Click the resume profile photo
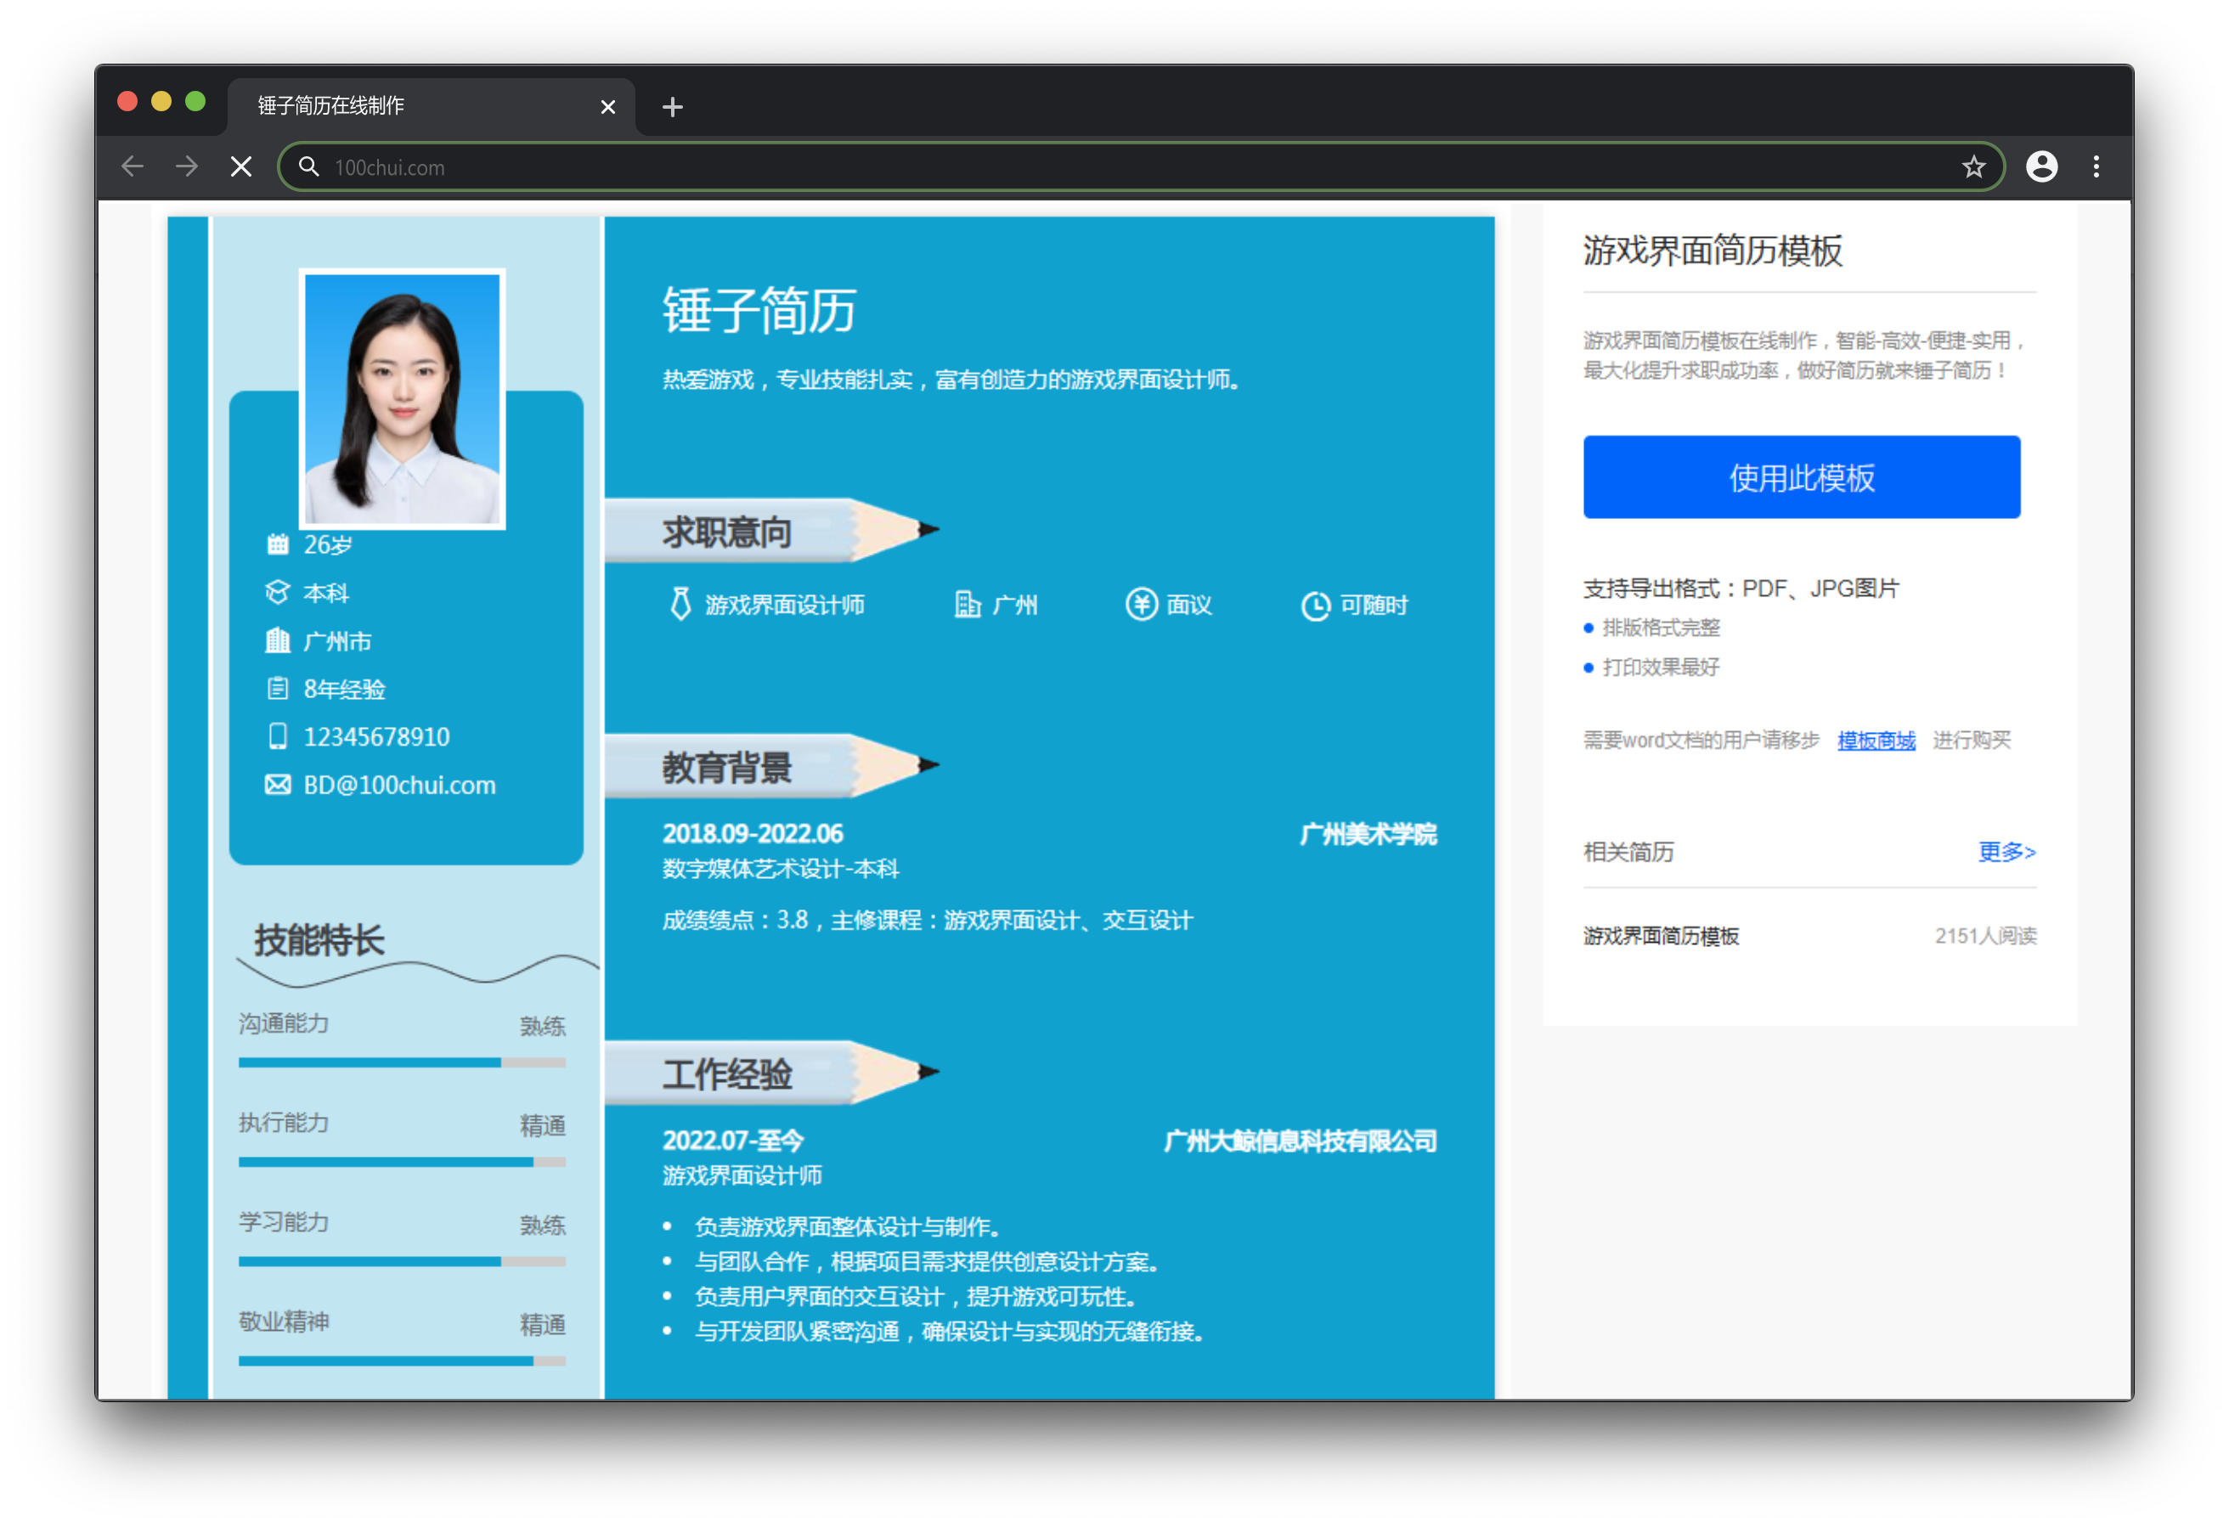The height and width of the screenshot is (1527, 2229). (x=403, y=398)
